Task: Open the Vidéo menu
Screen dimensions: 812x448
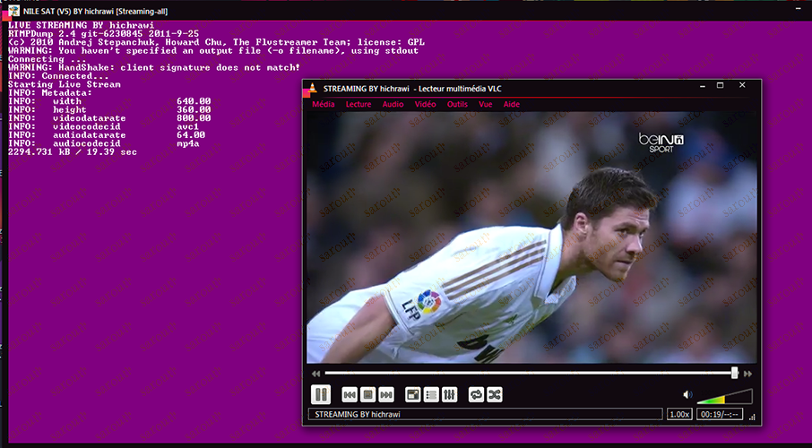Action: pos(425,104)
